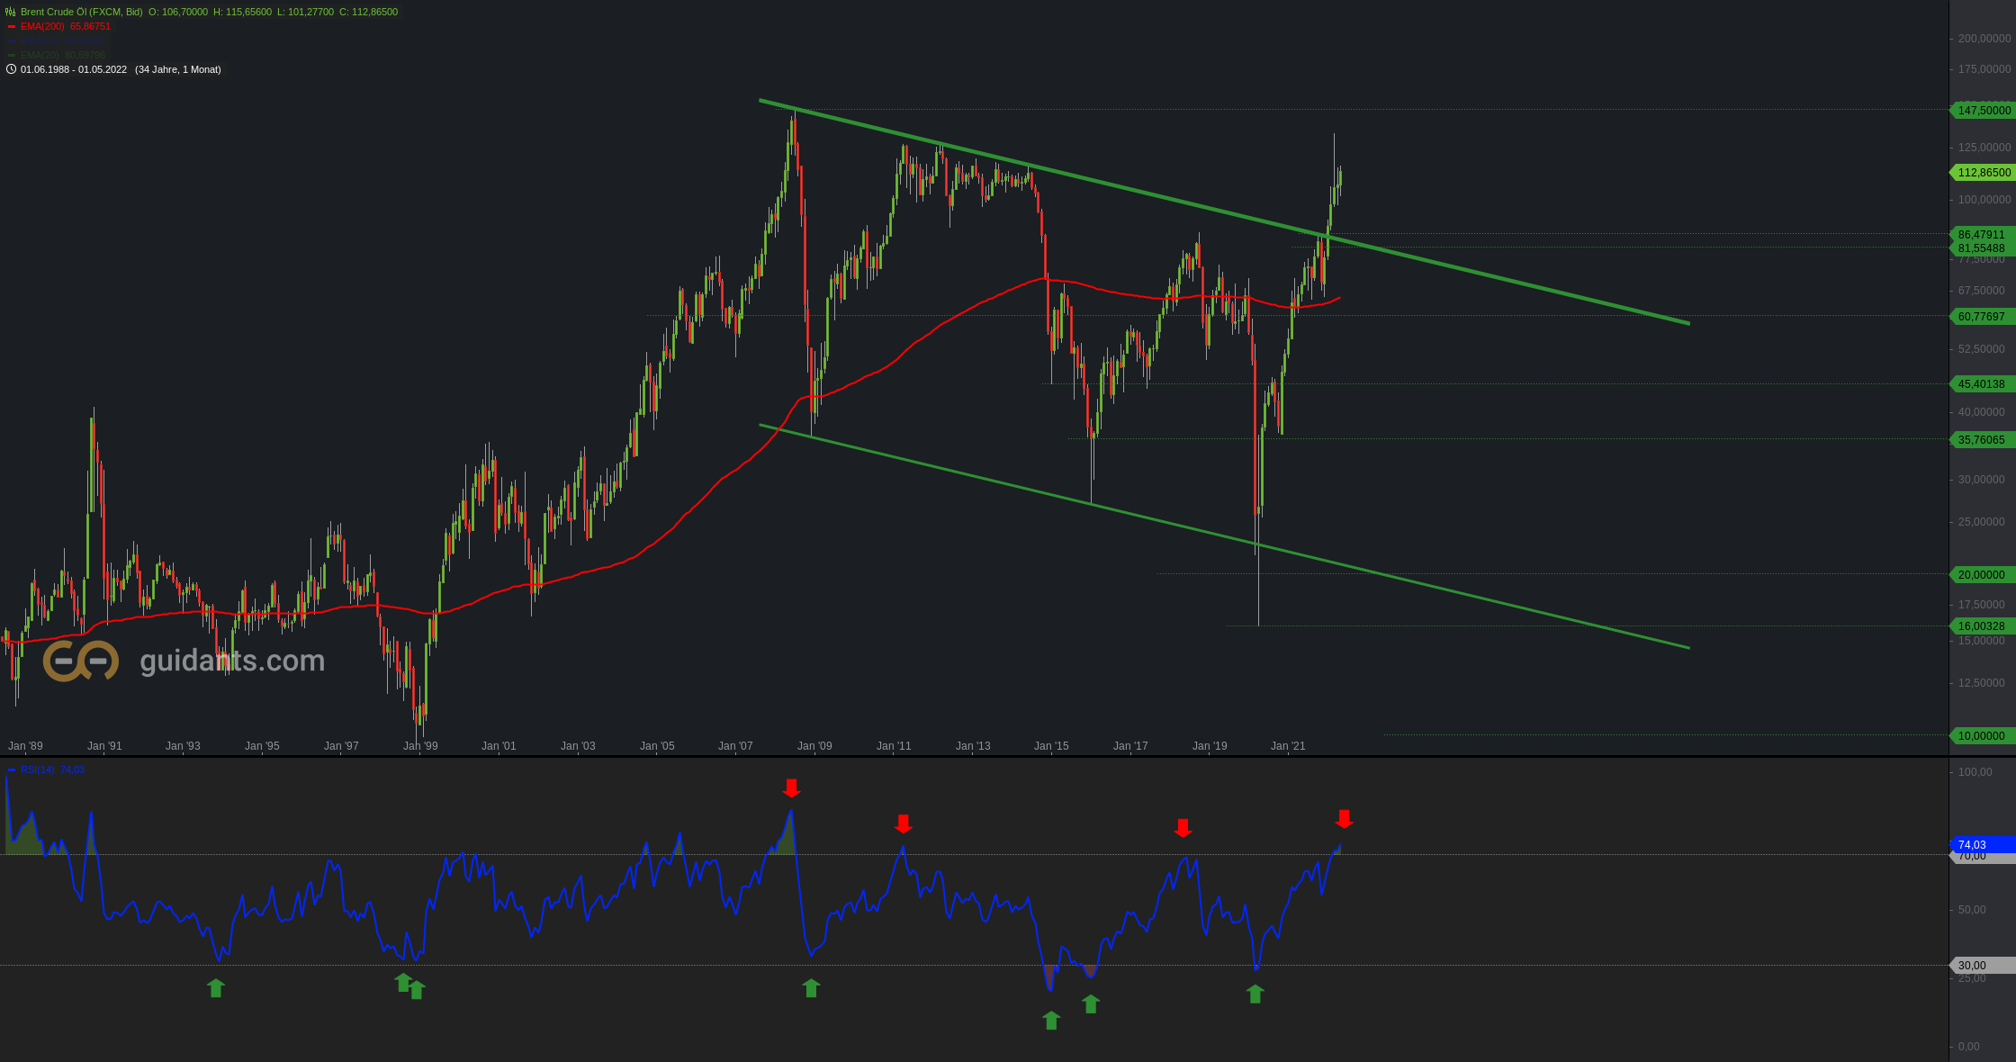The height and width of the screenshot is (1062, 2016).
Task: Select the green up arrow under the 2020 RSI low
Action: click(x=1255, y=994)
